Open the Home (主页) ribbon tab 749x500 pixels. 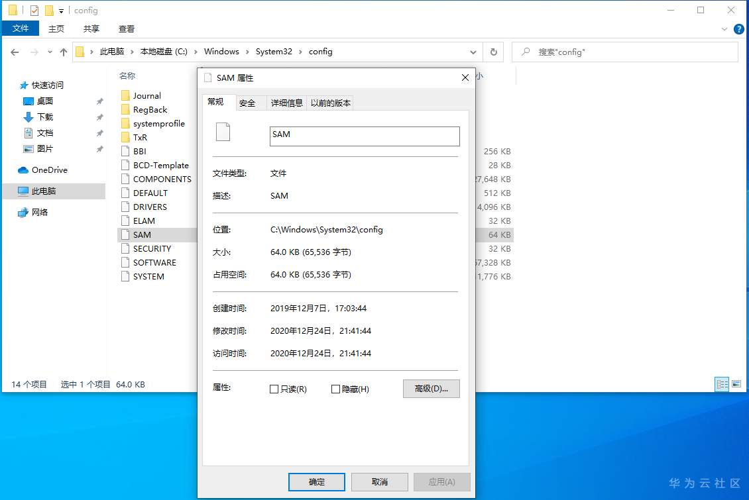[x=56, y=28]
